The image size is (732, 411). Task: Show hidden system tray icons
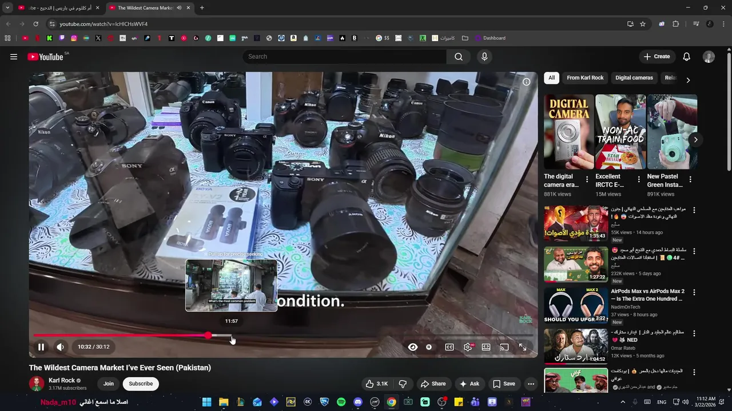point(623,402)
